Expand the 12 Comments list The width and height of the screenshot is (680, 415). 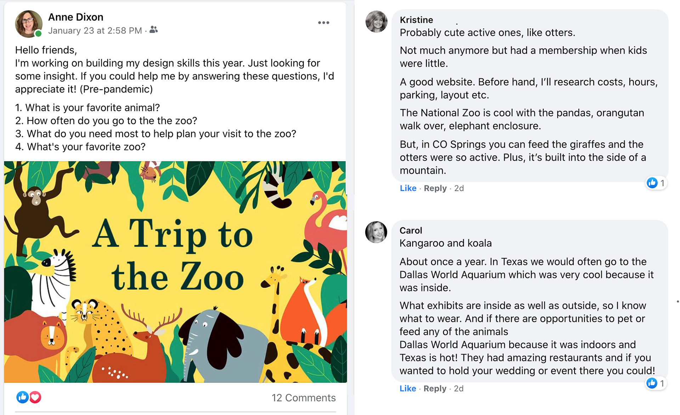tap(303, 398)
